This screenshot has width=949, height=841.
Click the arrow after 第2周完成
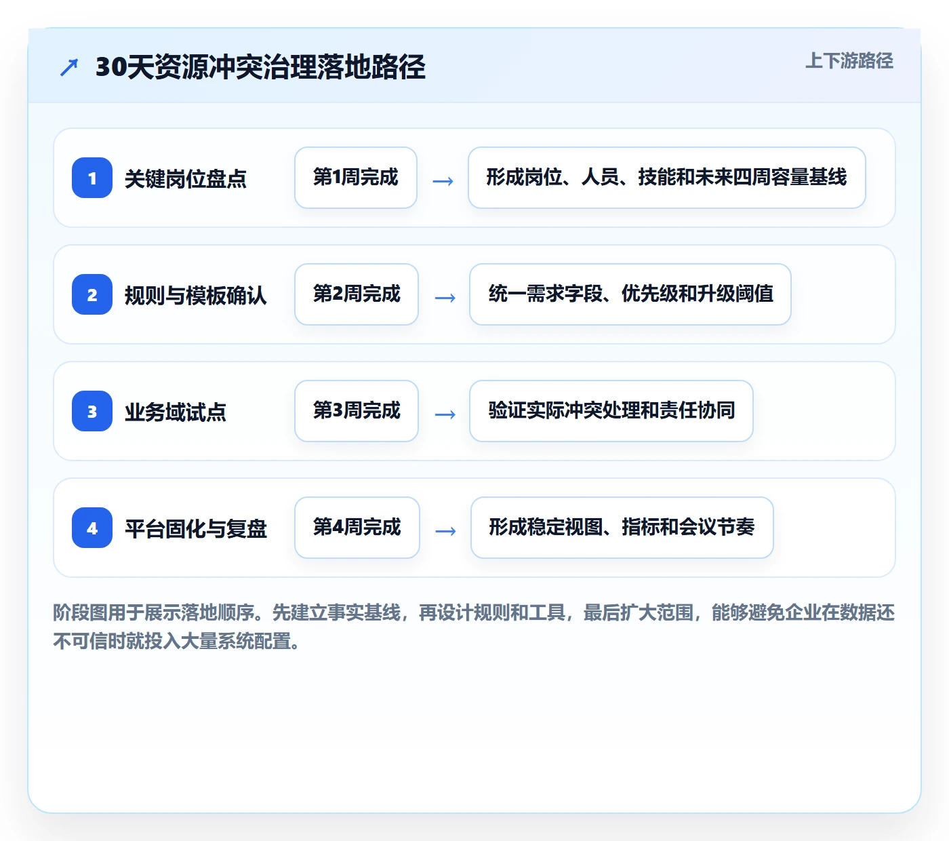[x=445, y=297]
